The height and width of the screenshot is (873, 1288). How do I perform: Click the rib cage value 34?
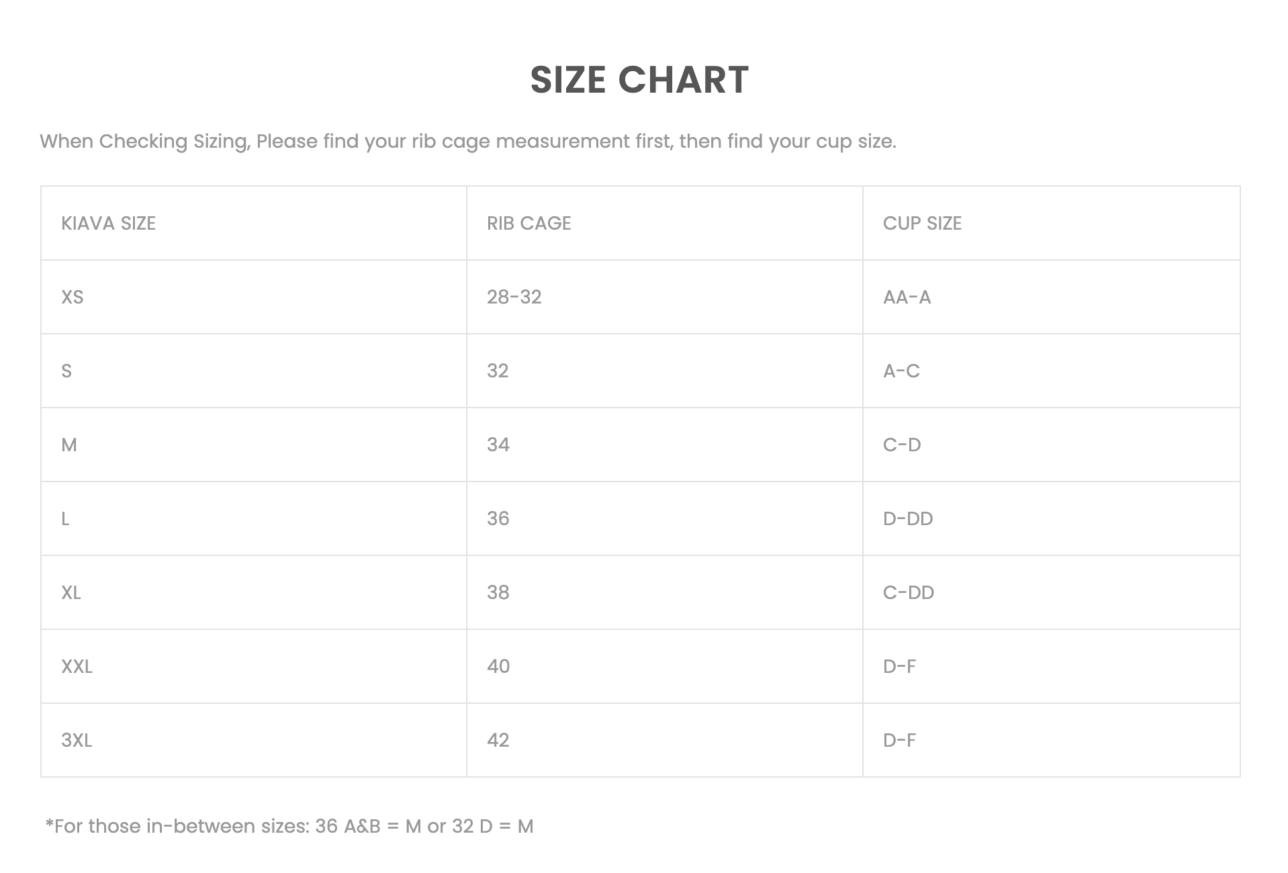pos(498,445)
